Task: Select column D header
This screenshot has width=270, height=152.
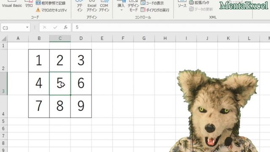Action: 81,38
